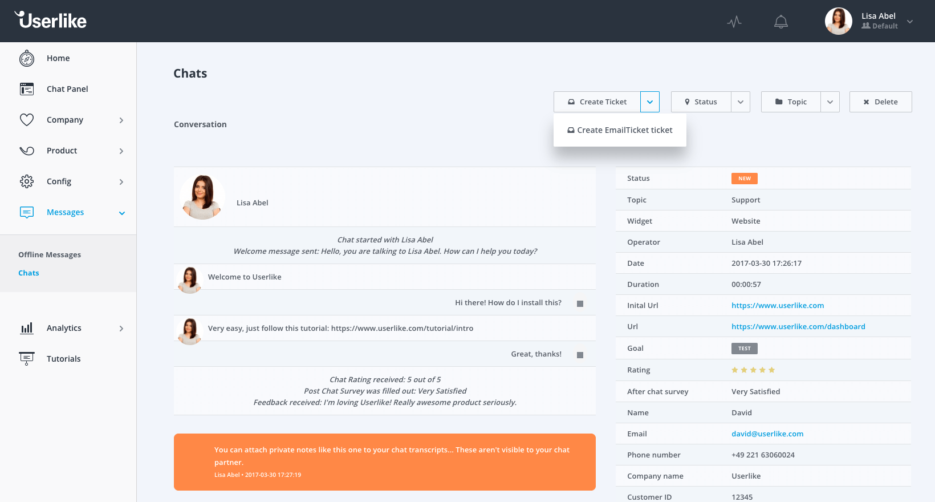
Task: Click Lisa Abel's profile avatar in header
Action: 839,21
